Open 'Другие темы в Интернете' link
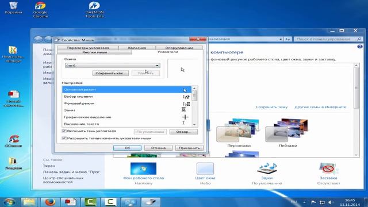This screenshot has height=207, width=368. 320,107
